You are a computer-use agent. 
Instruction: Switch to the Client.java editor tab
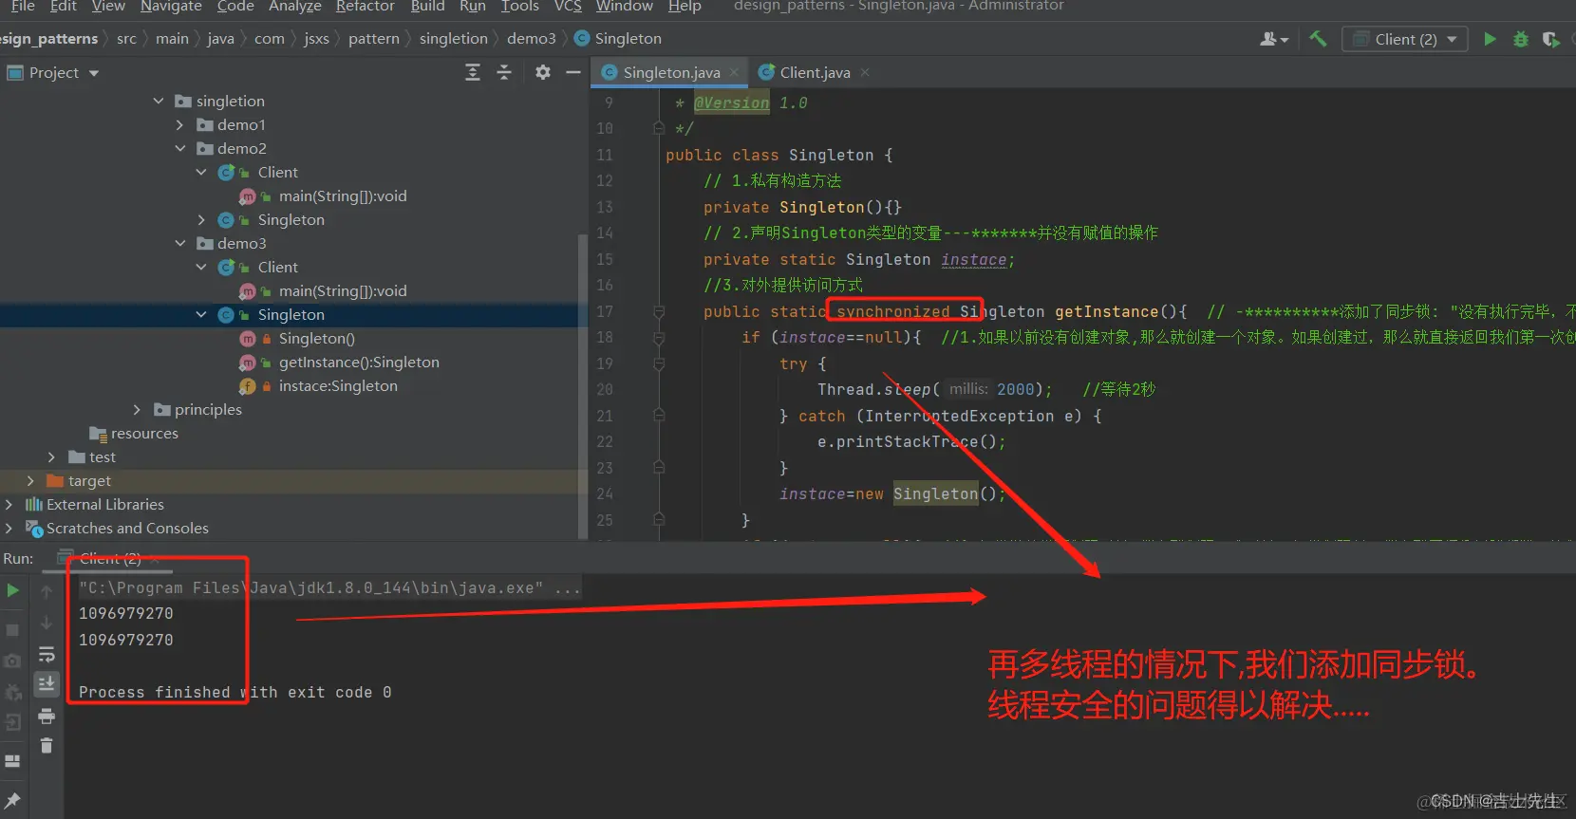coord(814,72)
